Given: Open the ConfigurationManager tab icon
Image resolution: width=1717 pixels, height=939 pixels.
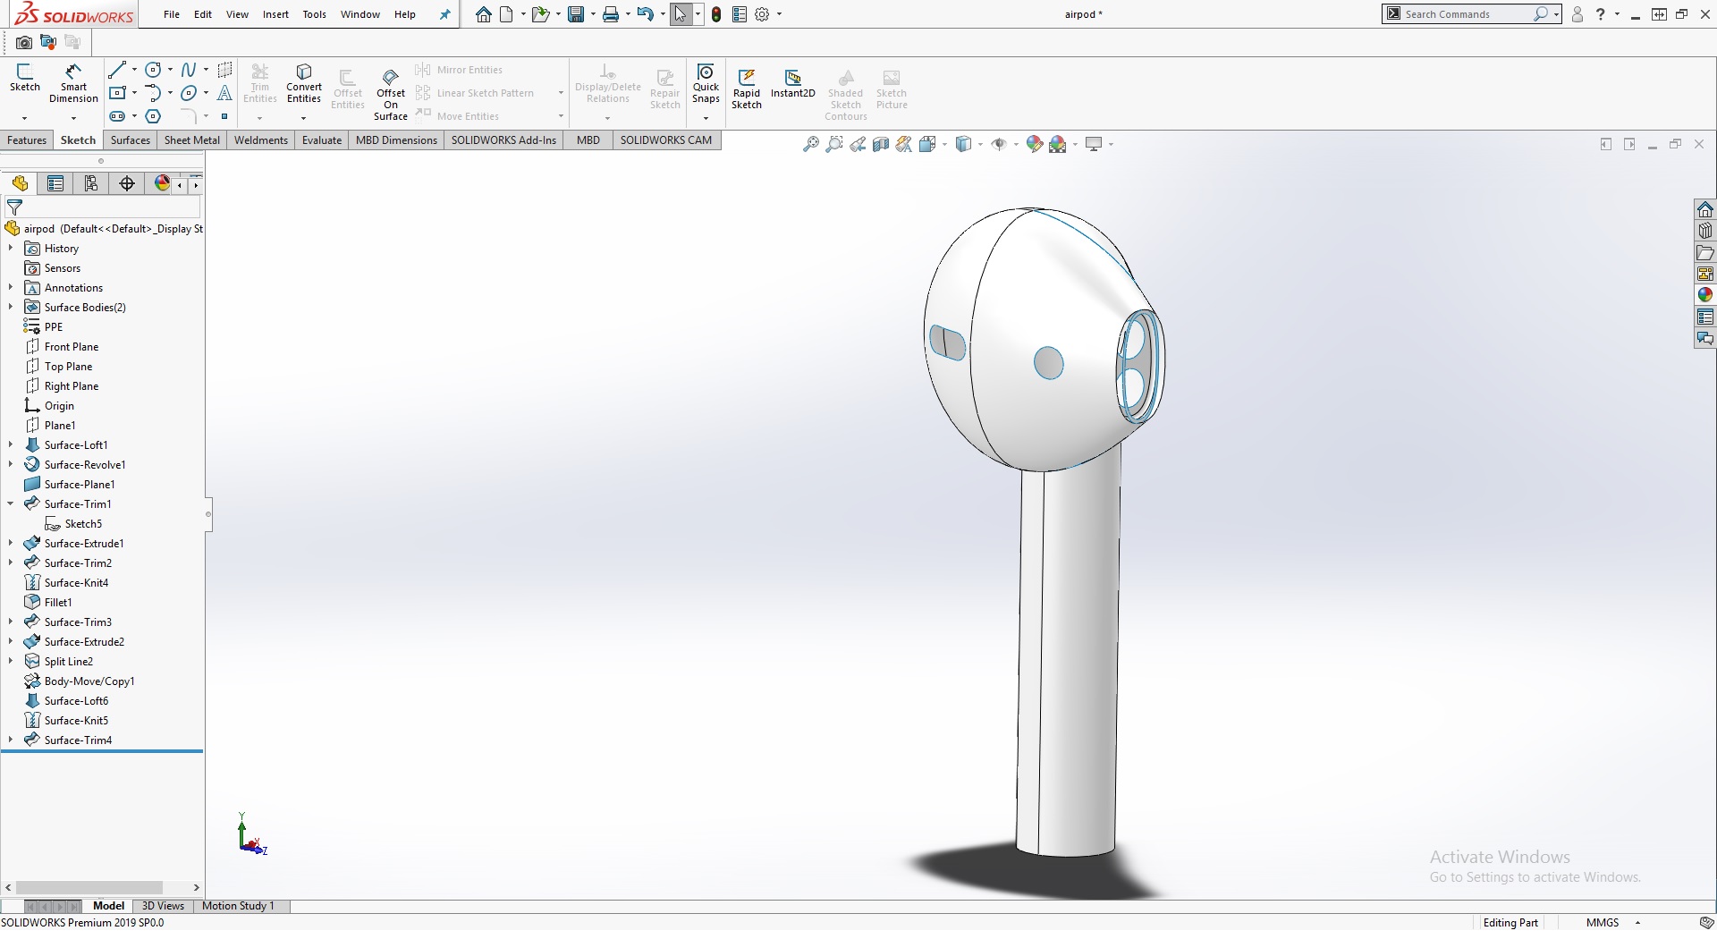Looking at the screenshot, I should tap(91, 183).
